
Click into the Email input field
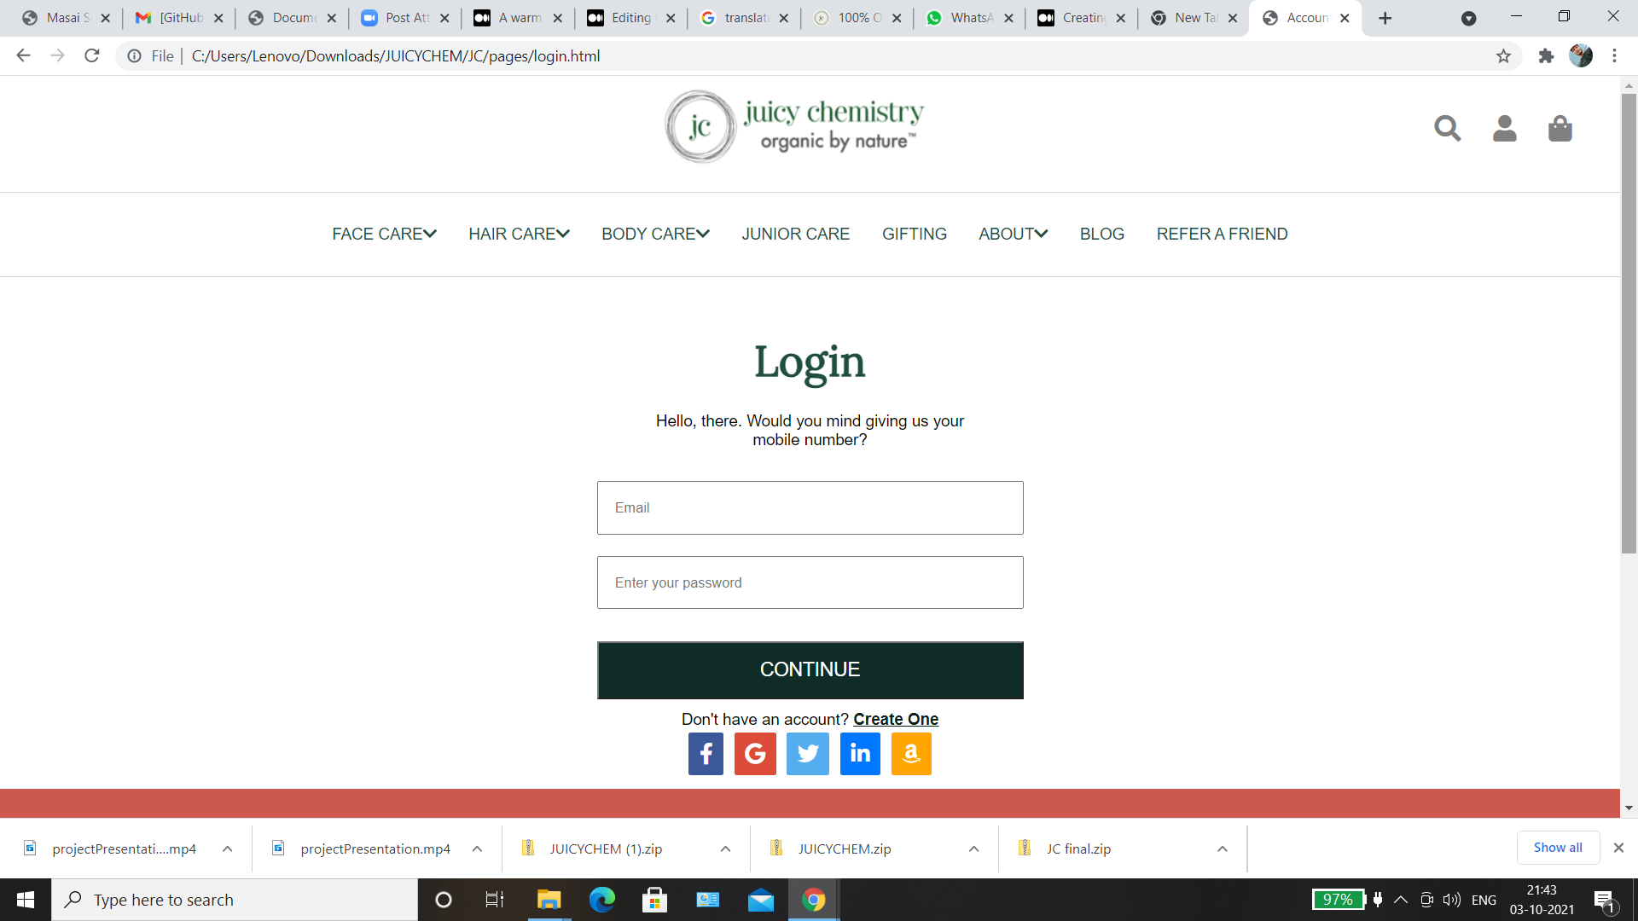[810, 507]
